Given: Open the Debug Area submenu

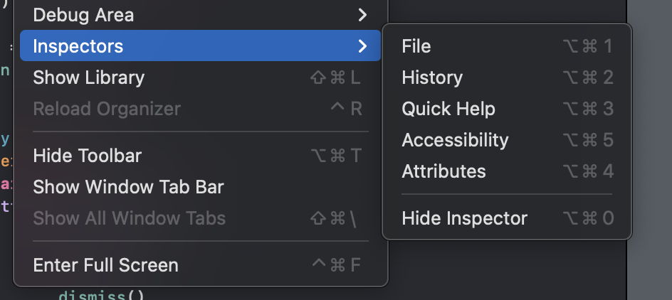Looking at the screenshot, I should click(83, 14).
